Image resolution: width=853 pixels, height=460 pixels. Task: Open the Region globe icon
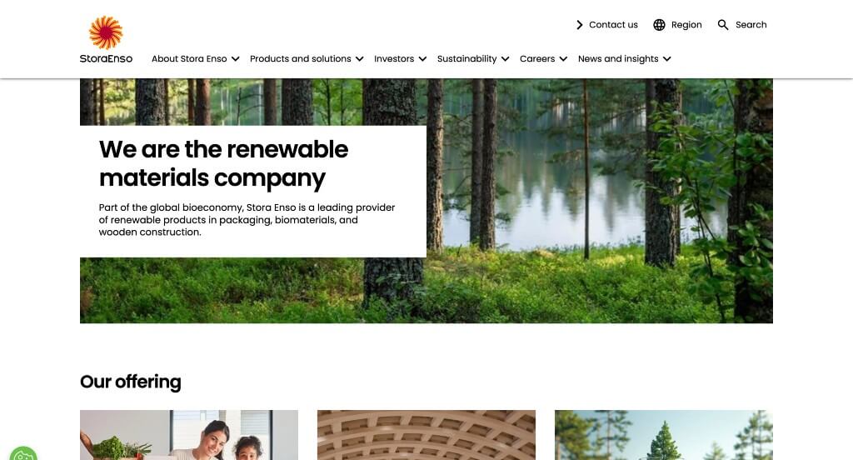659,25
